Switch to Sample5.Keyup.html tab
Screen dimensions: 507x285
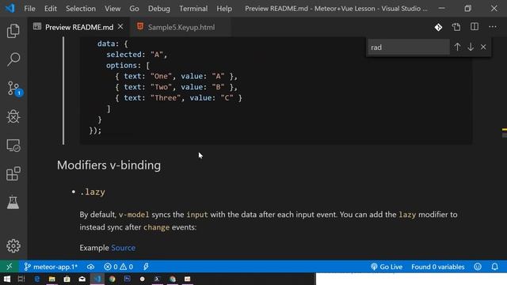click(181, 27)
